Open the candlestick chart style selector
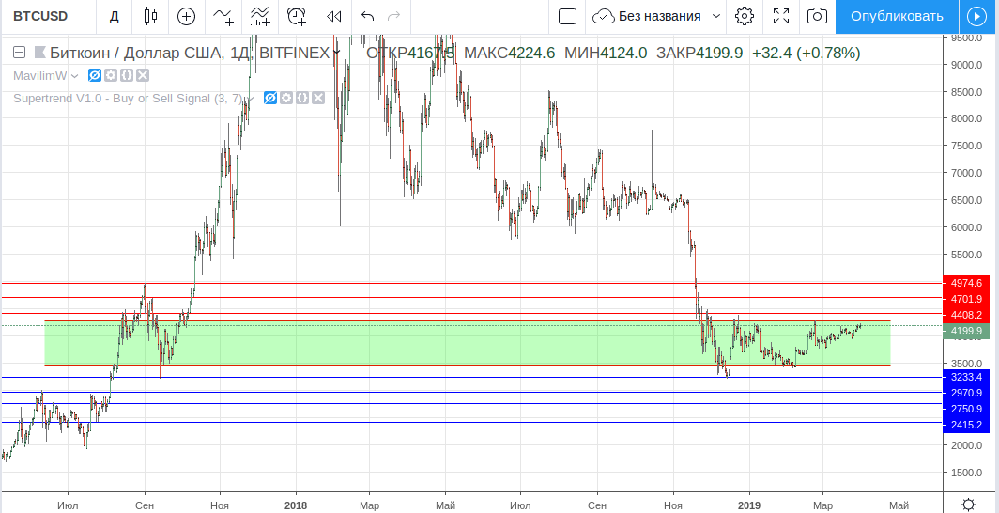The width and height of the screenshot is (999, 513). (150, 16)
